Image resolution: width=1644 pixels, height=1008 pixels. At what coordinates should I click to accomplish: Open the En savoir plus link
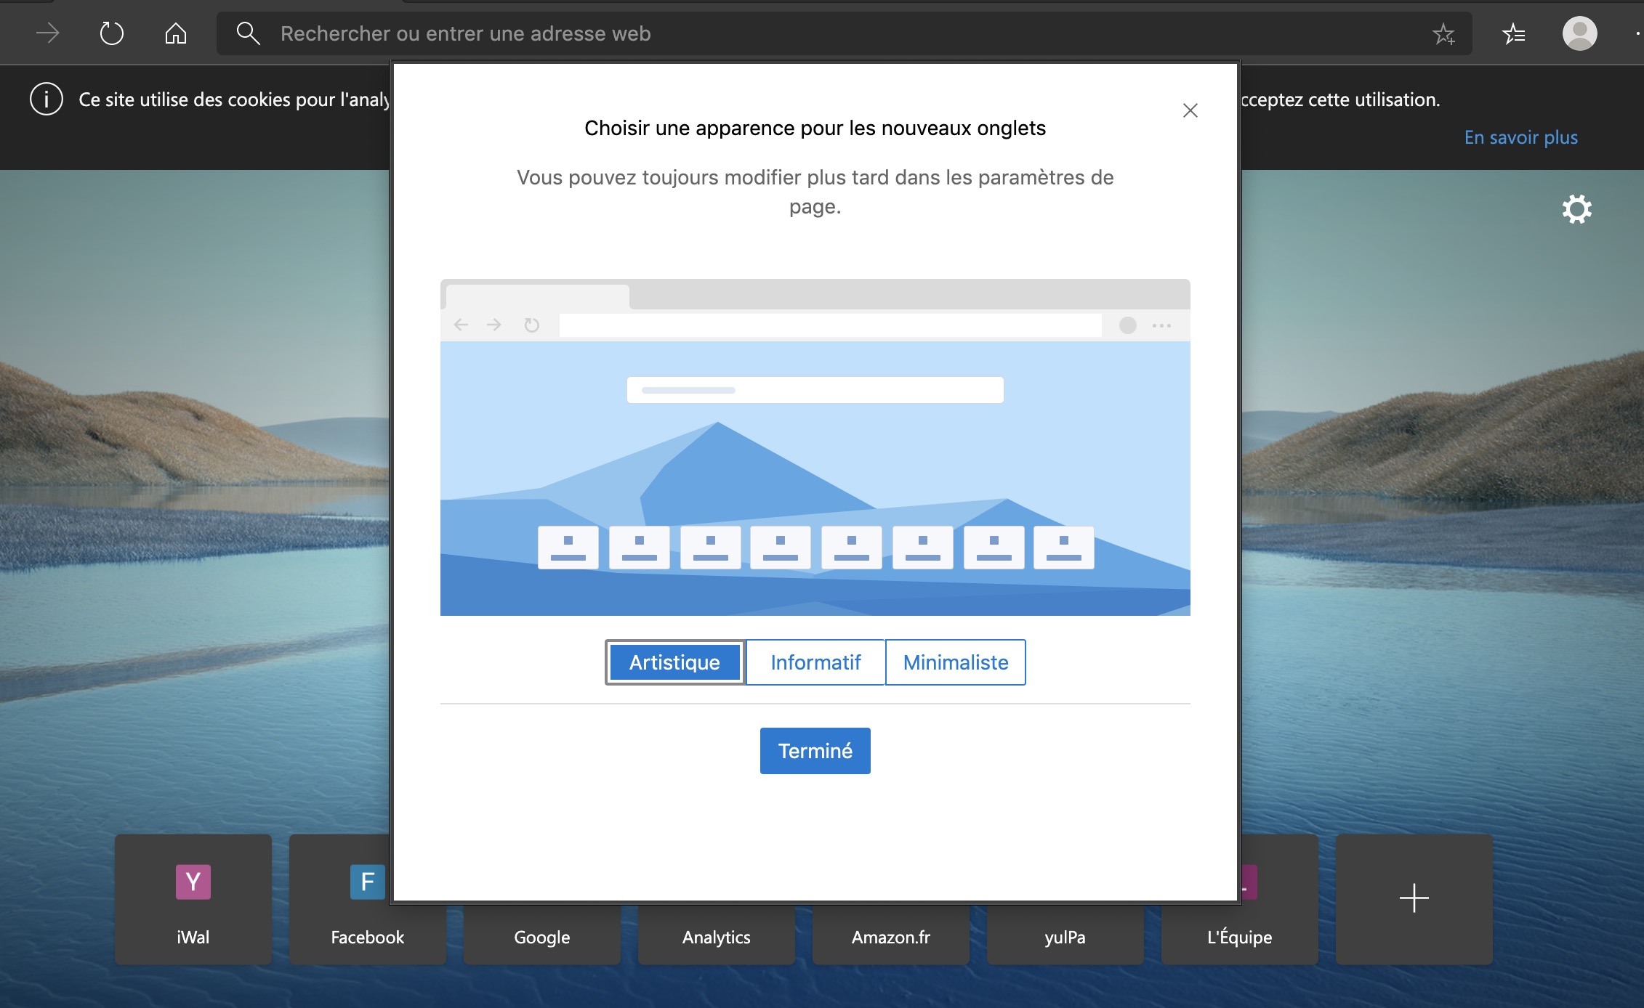point(1520,137)
